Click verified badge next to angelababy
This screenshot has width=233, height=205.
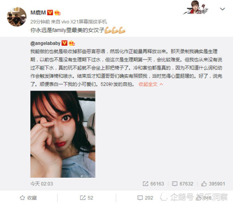[64, 43]
